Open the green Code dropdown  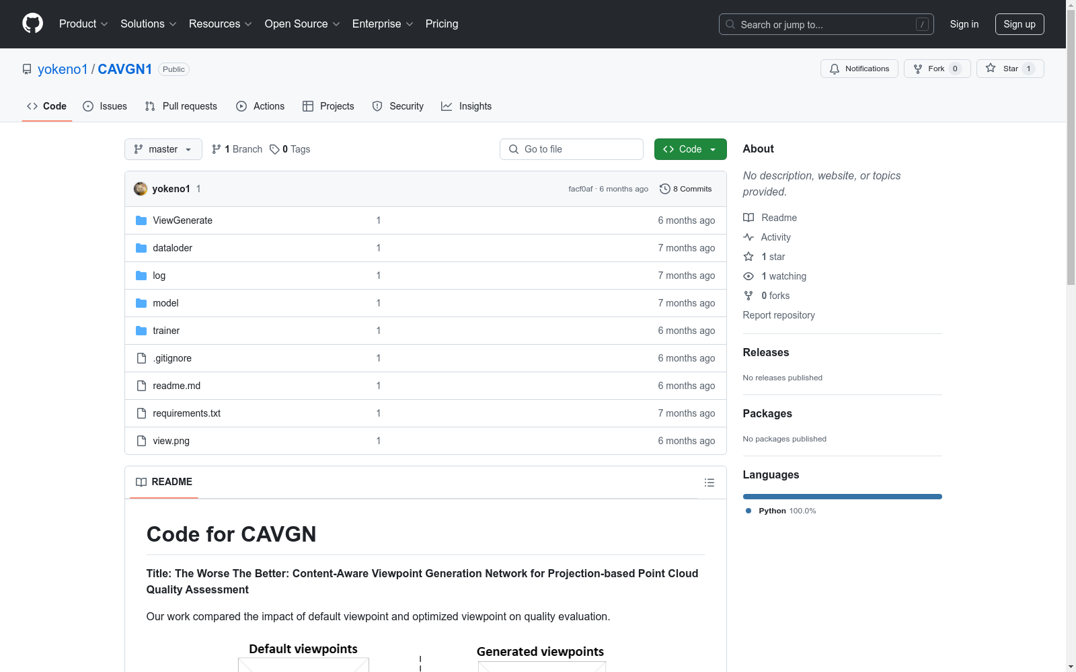click(690, 149)
